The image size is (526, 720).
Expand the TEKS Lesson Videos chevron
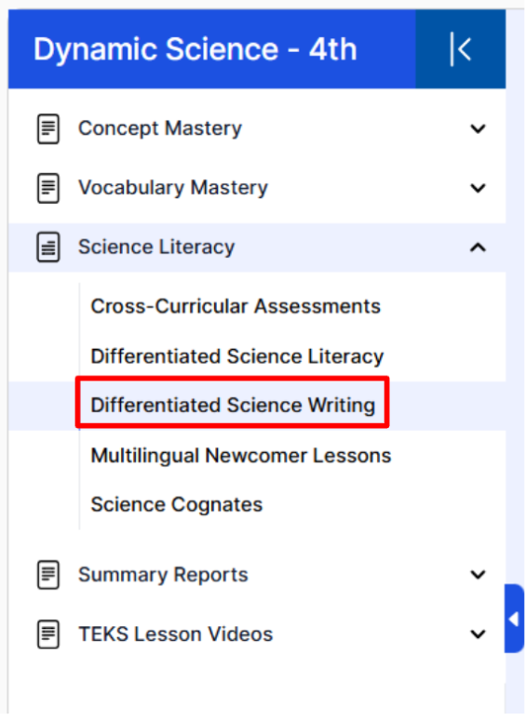478,634
